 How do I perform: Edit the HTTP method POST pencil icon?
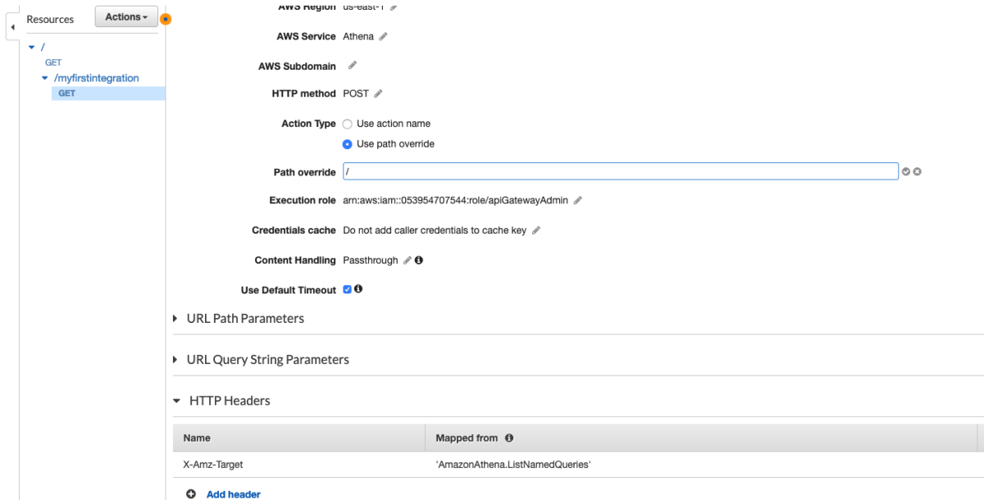tap(378, 93)
